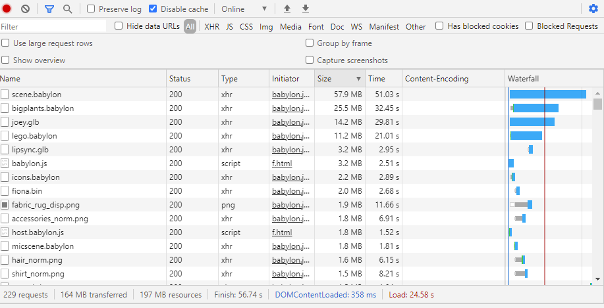Select the Img filter type
This screenshot has width=604, height=308.
(x=266, y=27)
